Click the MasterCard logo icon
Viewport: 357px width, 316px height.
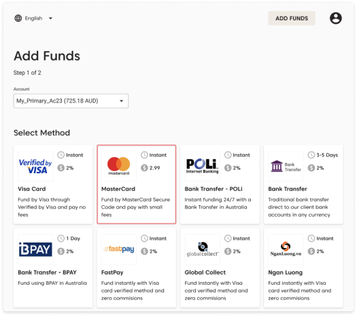(118, 166)
